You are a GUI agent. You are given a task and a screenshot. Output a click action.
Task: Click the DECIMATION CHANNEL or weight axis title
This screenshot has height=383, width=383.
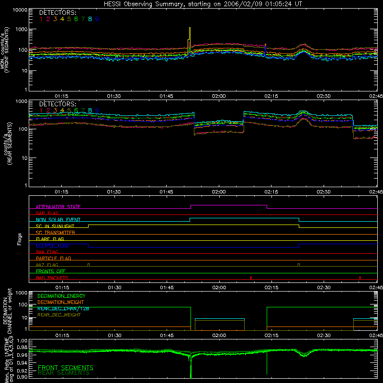pyautogui.click(x=7, y=311)
